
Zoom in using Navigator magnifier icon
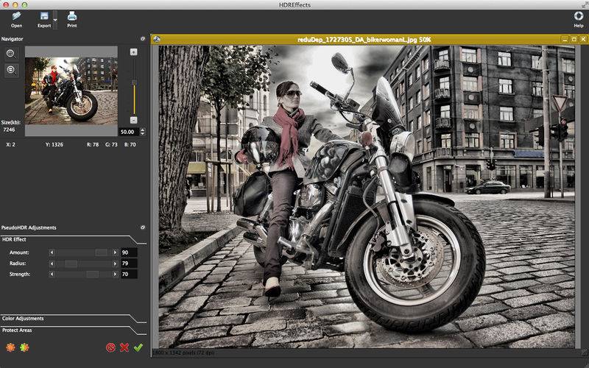pyautogui.click(x=11, y=54)
